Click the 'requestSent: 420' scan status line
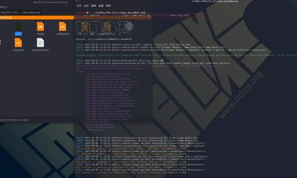297x178 pixels. (131, 172)
